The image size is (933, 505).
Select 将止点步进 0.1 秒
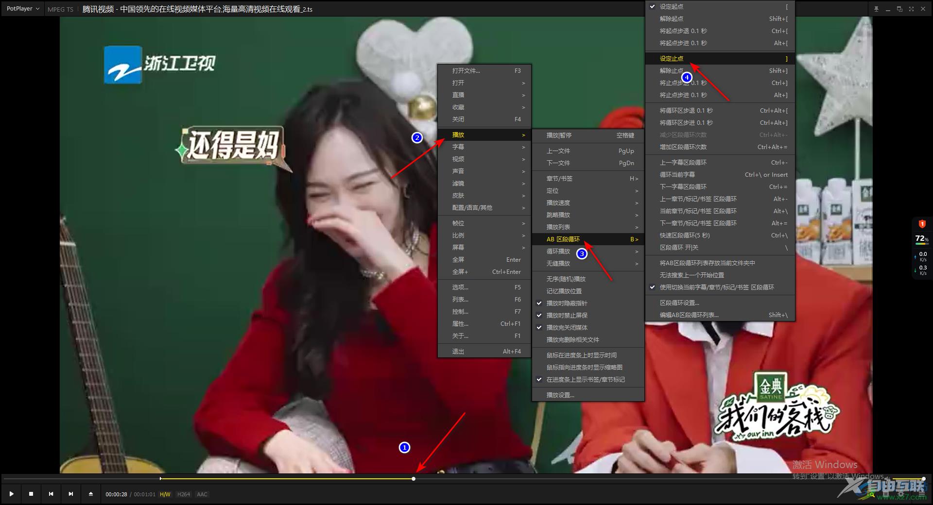coord(720,95)
